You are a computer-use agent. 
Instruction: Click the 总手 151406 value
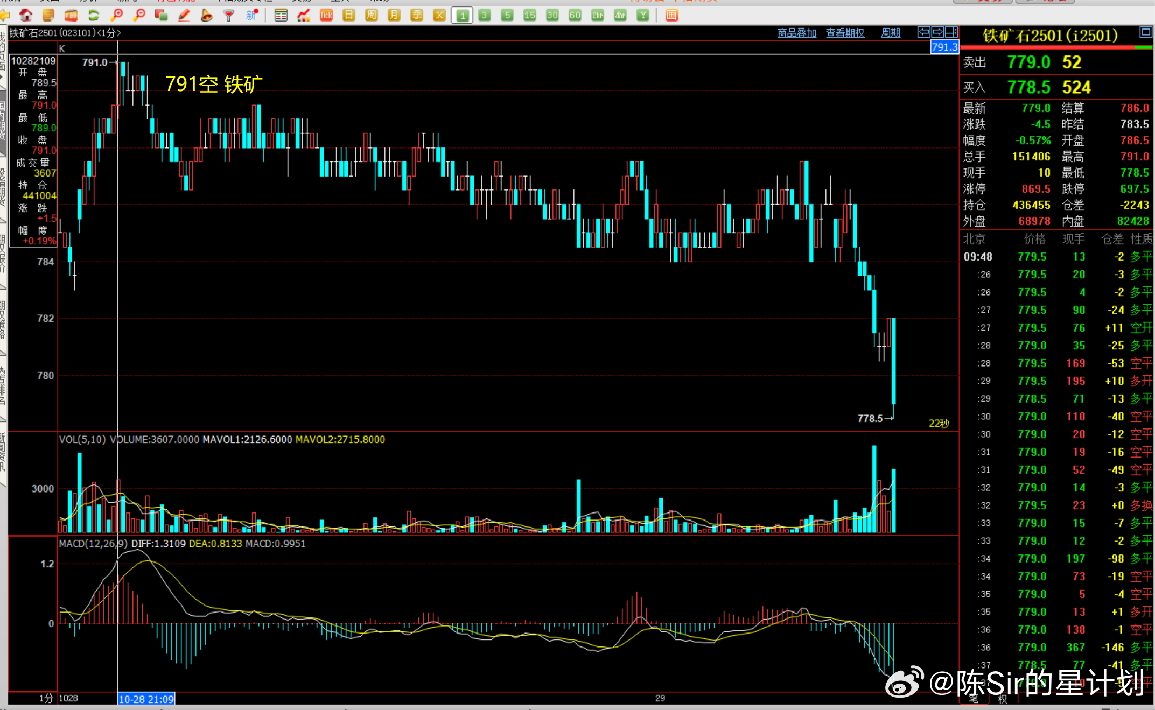(1031, 157)
